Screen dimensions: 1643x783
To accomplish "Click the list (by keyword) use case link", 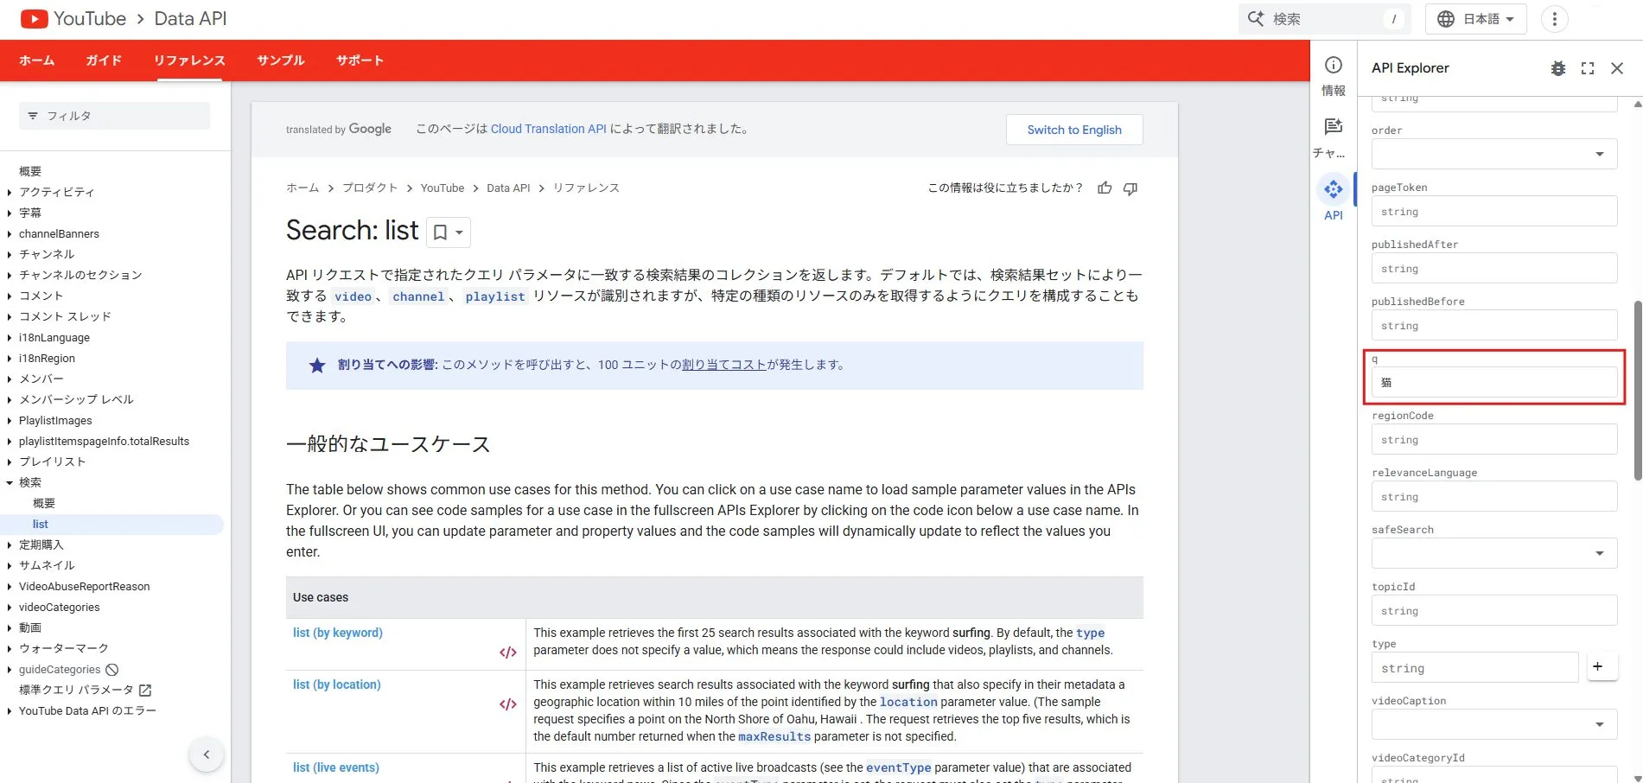I will point(338,633).
